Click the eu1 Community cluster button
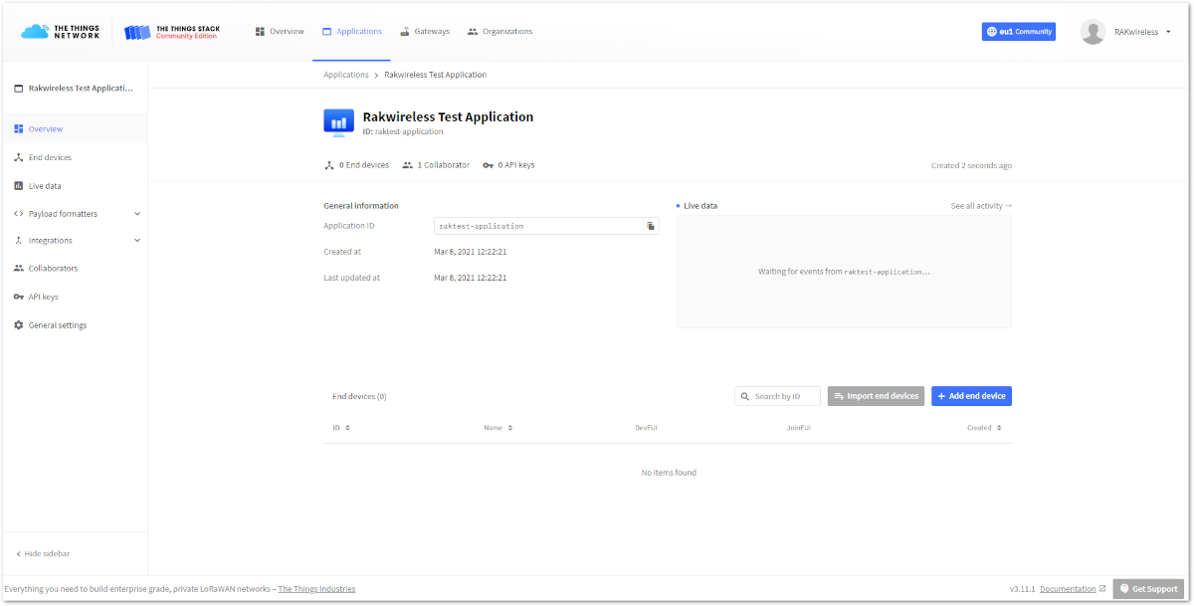 [x=1018, y=32]
